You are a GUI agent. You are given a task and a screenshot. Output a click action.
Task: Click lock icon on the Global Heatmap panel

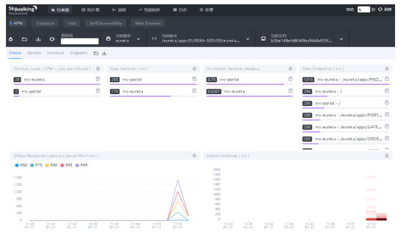387,155
